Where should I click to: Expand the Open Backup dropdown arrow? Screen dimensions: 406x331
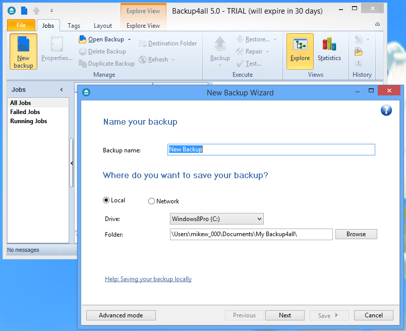(129, 40)
